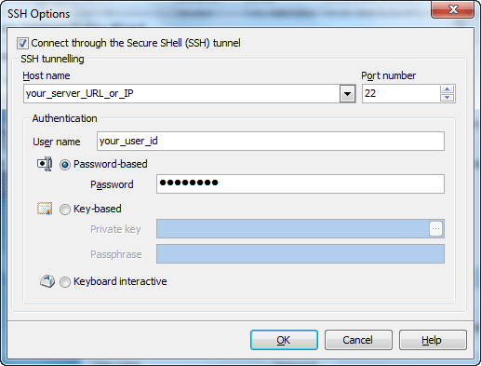
Task: Focus the Host name text field
Action: point(181,93)
